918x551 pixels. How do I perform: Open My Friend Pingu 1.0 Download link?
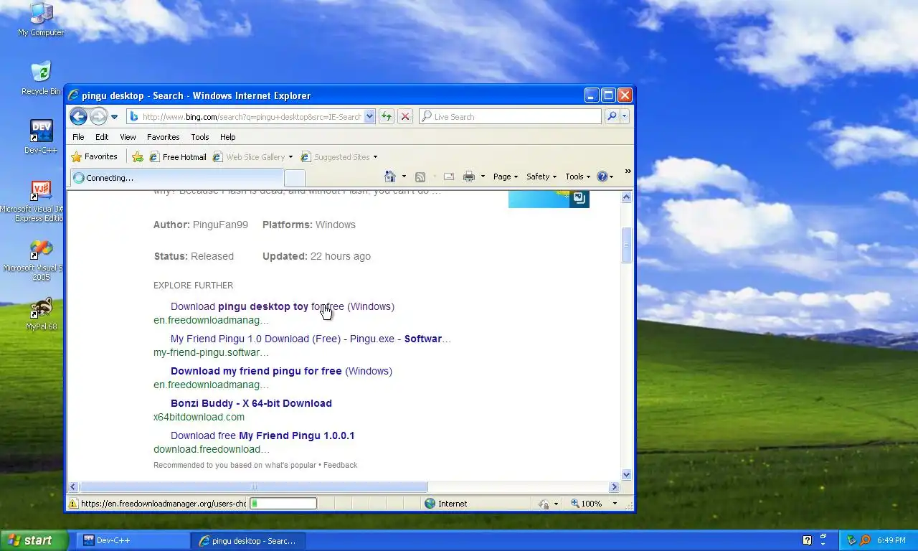(311, 339)
